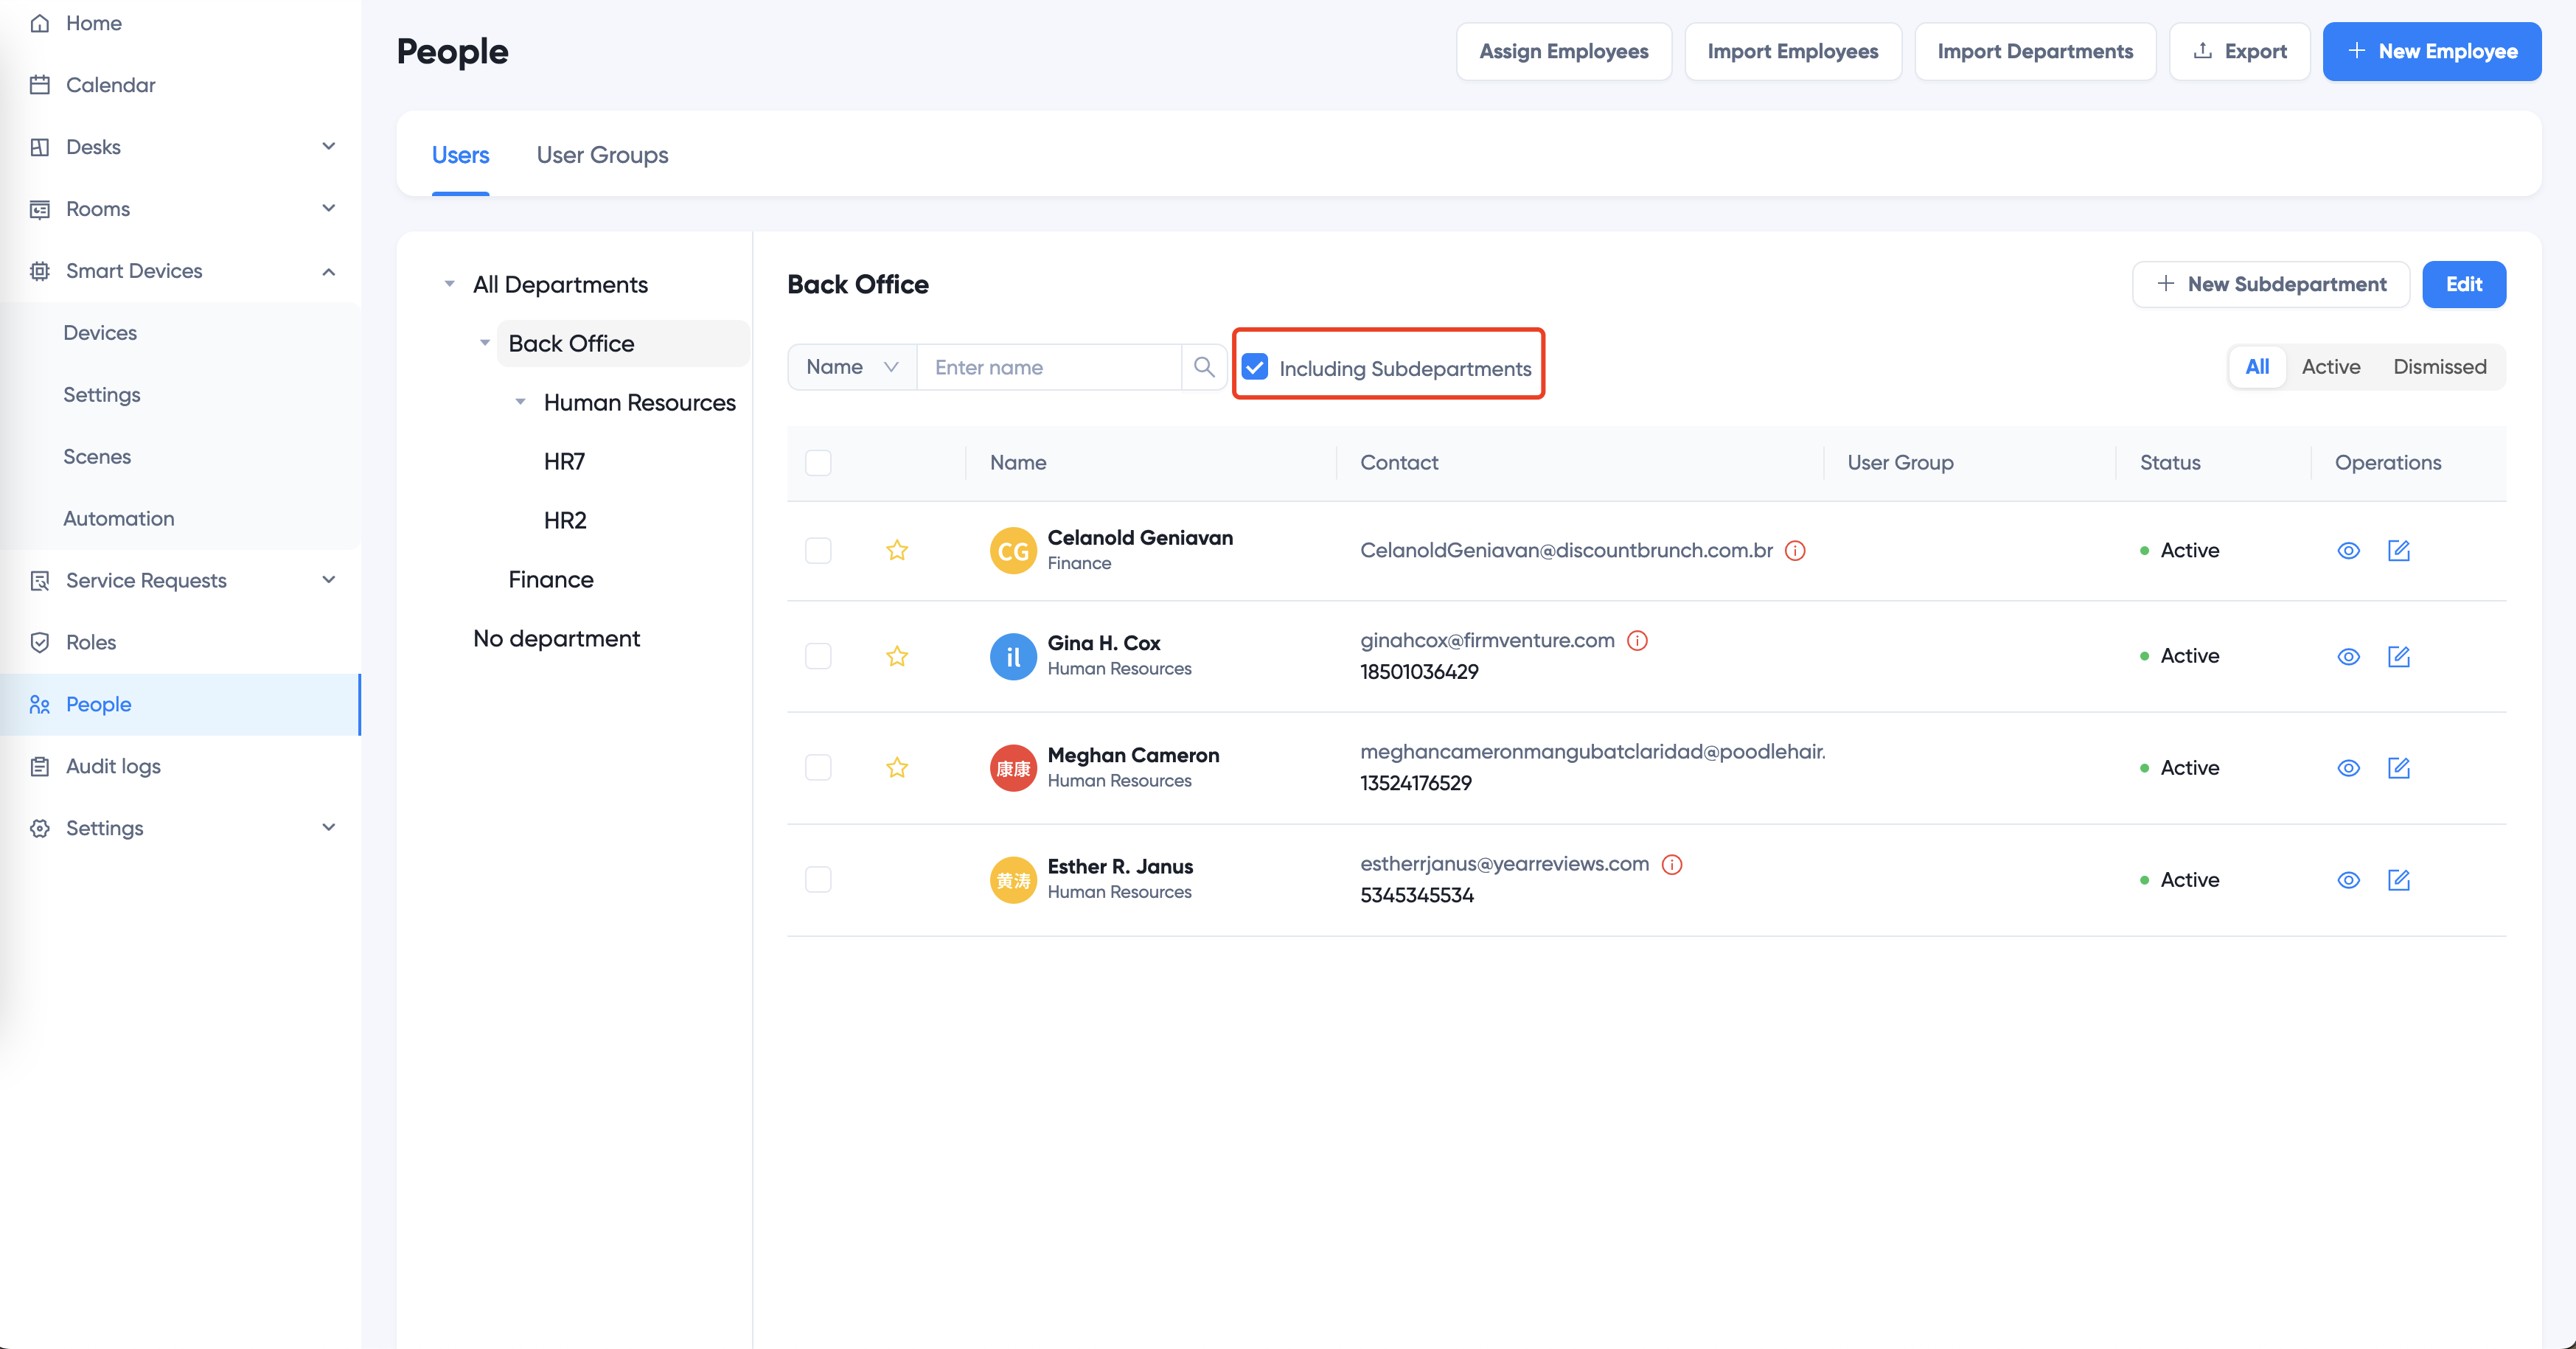Click the Calendar icon in the sidebar
The image size is (2576, 1349).
tap(40, 85)
